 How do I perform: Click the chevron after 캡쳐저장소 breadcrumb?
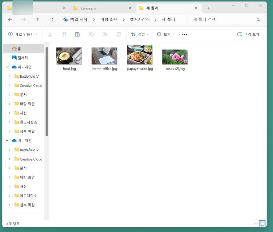pyautogui.click(x=156, y=20)
